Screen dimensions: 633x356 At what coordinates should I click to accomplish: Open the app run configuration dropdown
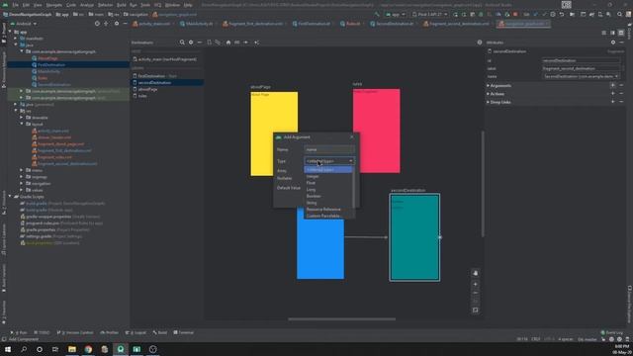pos(396,15)
